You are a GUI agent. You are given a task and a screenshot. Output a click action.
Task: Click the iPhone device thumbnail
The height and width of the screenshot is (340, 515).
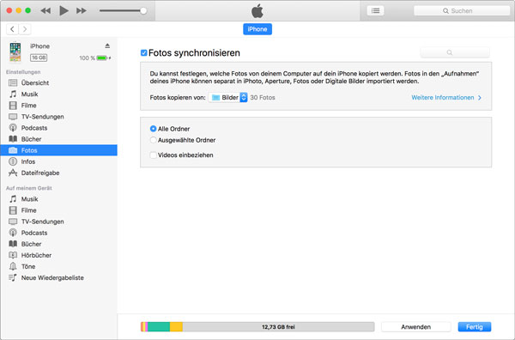15,52
